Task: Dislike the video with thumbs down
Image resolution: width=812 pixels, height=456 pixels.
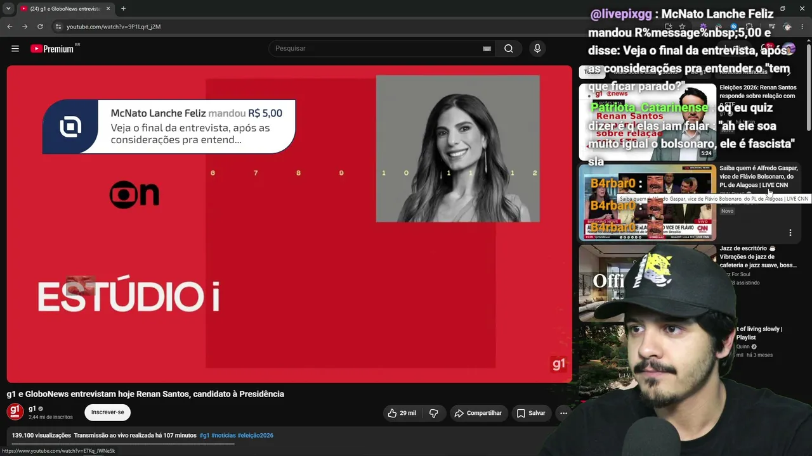Action: (x=434, y=413)
